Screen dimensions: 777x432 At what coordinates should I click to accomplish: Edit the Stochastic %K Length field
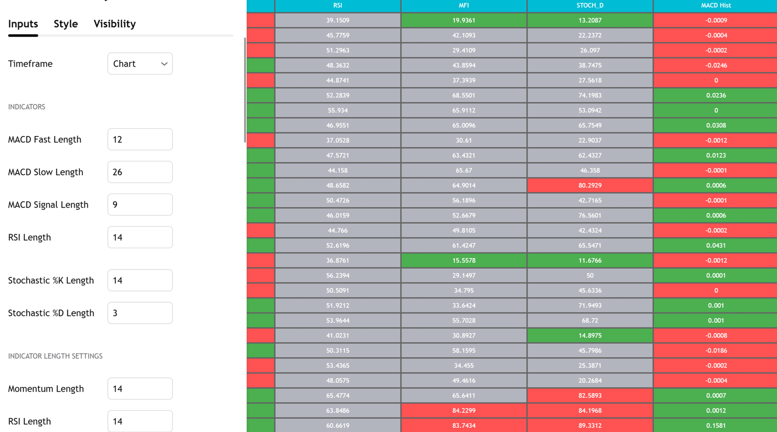point(140,280)
